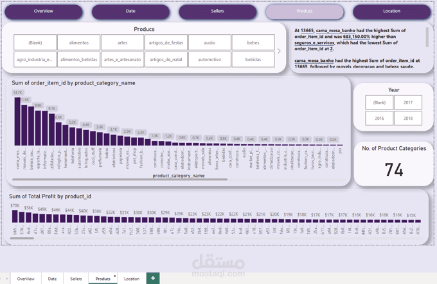
Task: Open the OverView navigation button
Action: 44,12
